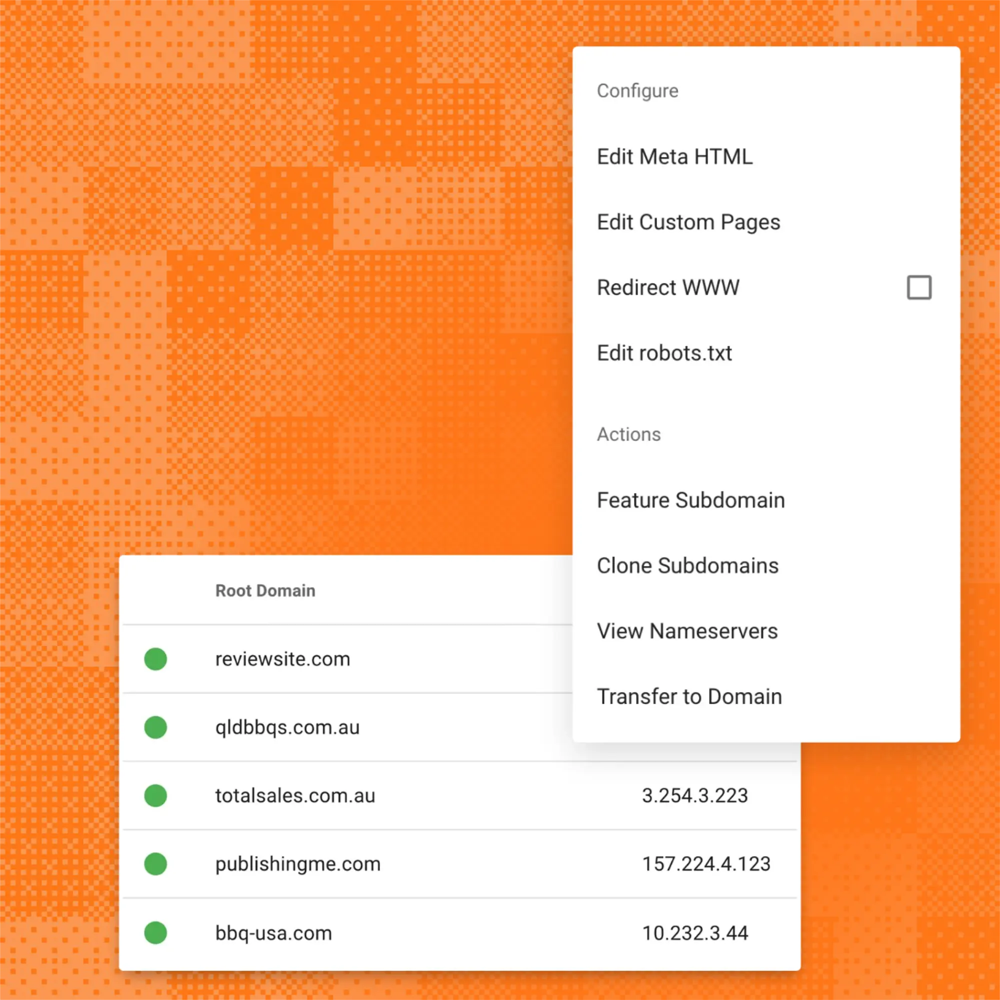Viewport: 1000px width, 1000px height.
Task: Enable the Redirect WWW checkbox
Action: tap(918, 287)
